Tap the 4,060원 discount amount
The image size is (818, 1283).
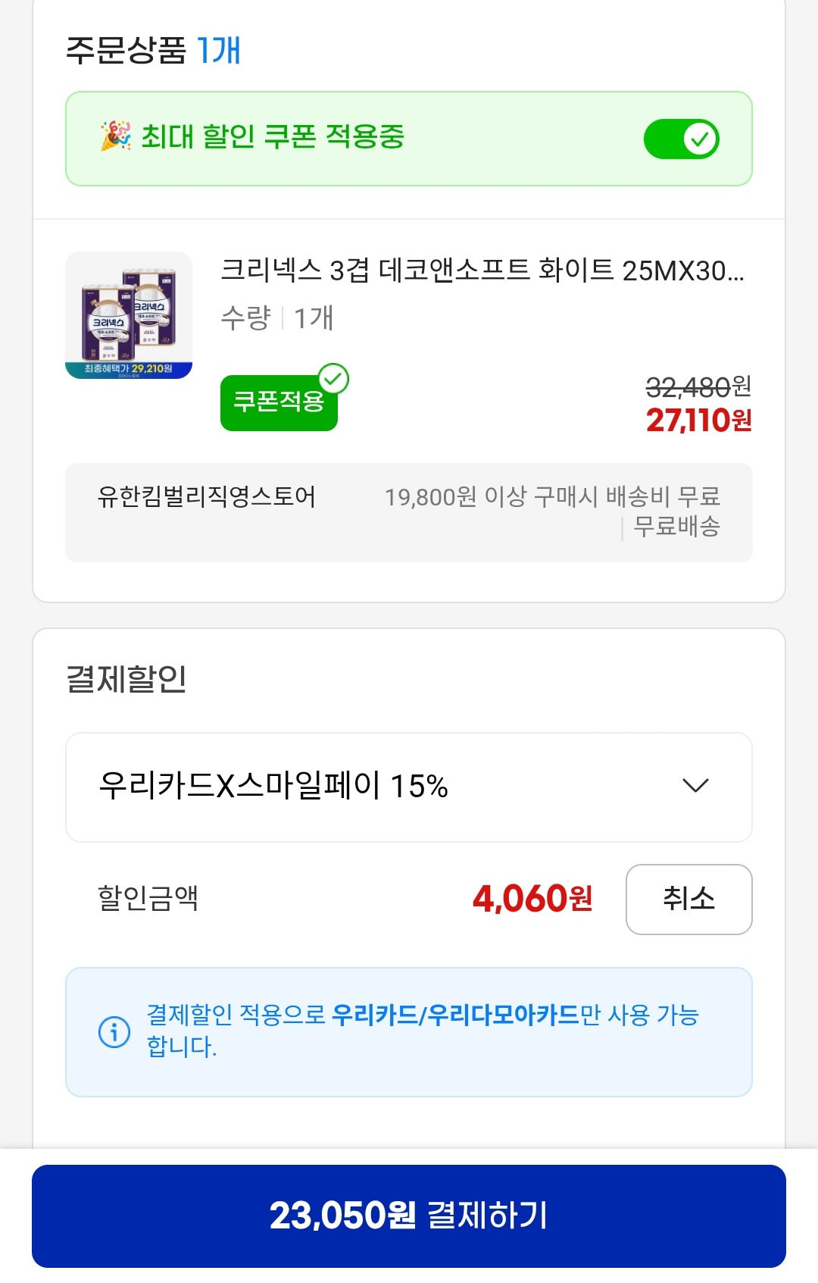[532, 899]
